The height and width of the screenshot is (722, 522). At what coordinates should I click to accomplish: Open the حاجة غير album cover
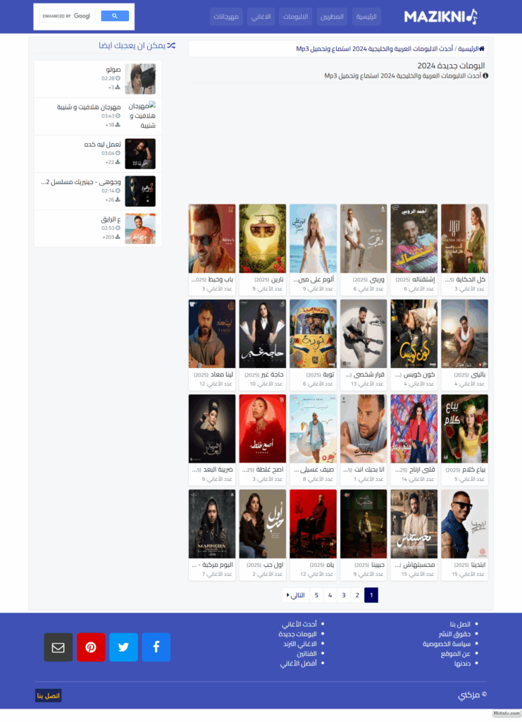pyautogui.click(x=263, y=334)
